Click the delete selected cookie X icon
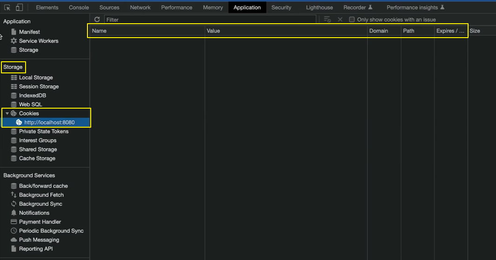The image size is (496, 260). point(340,19)
